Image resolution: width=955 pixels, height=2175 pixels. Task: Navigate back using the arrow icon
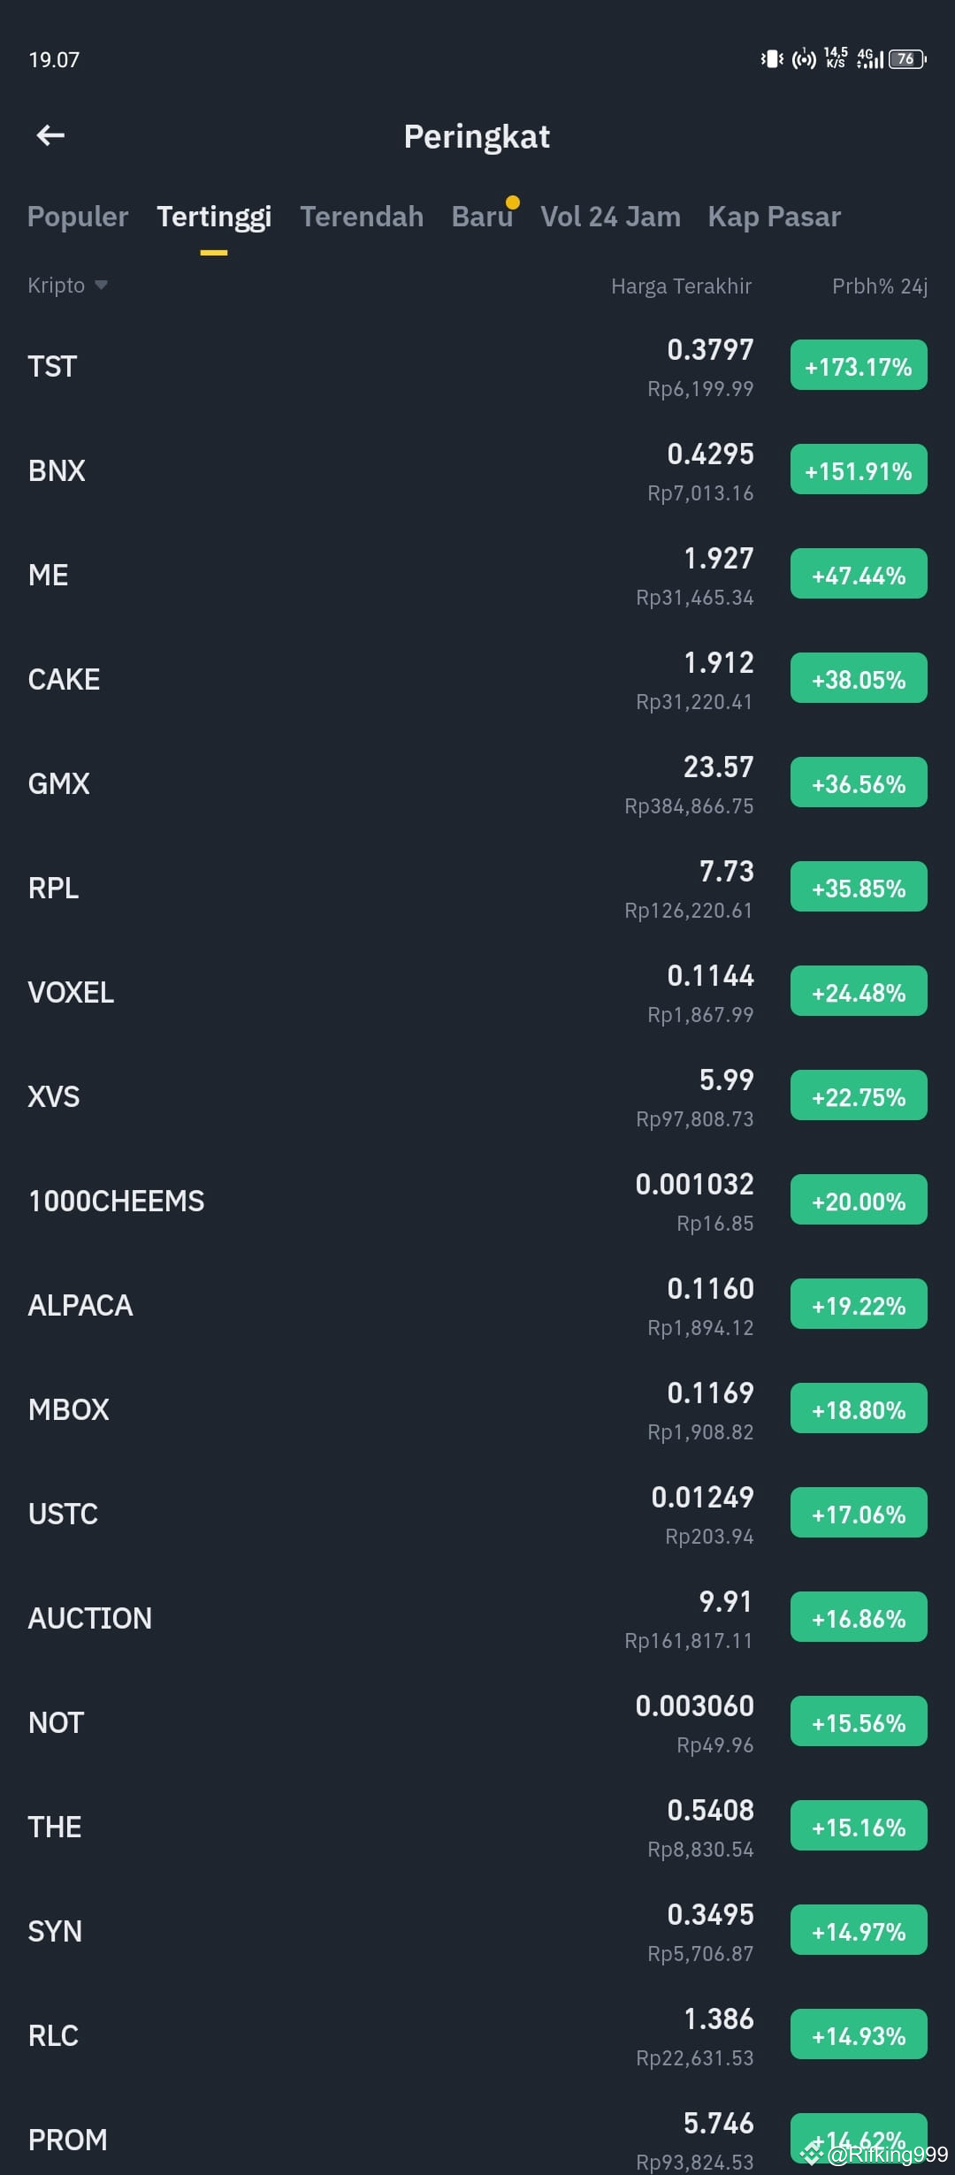[50, 134]
